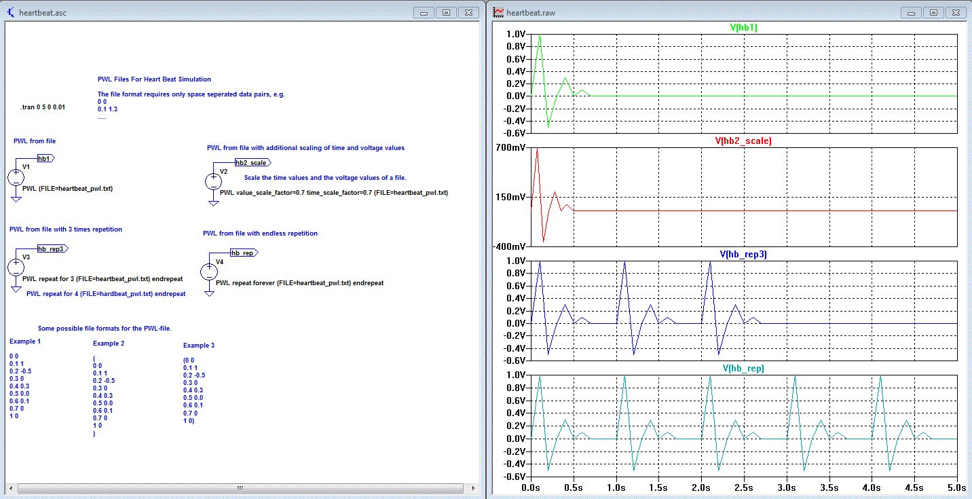
Task: Select the hb2_scale net label flag
Action: pyautogui.click(x=252, y=163)
